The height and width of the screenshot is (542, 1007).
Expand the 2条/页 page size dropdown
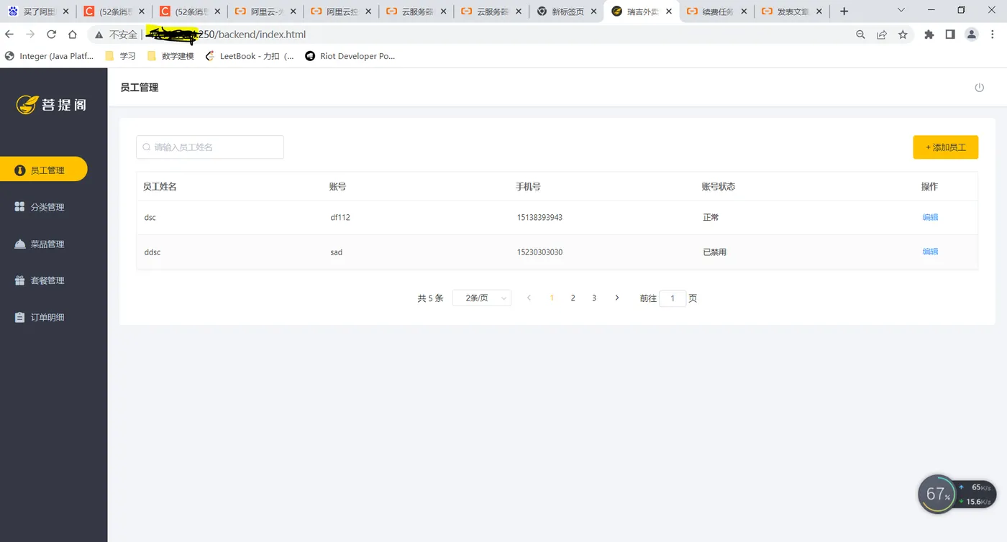[482, 298]
